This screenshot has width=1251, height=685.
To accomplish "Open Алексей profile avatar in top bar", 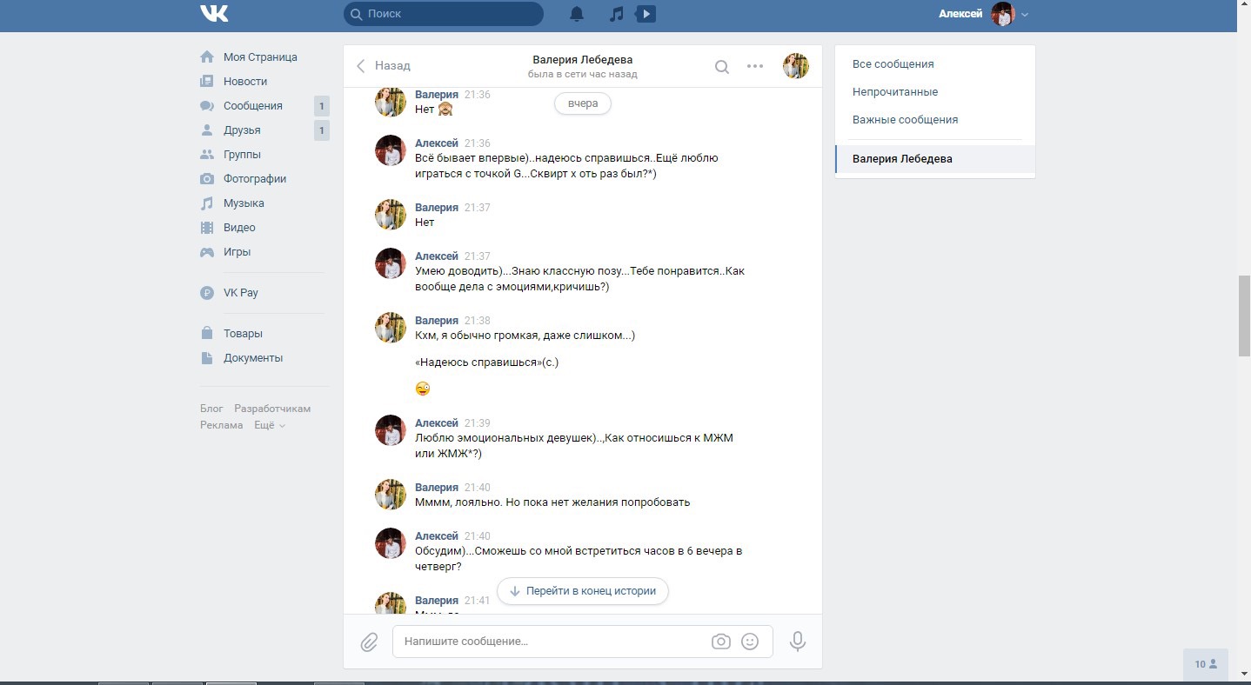I will click(x=1003, y=14).
